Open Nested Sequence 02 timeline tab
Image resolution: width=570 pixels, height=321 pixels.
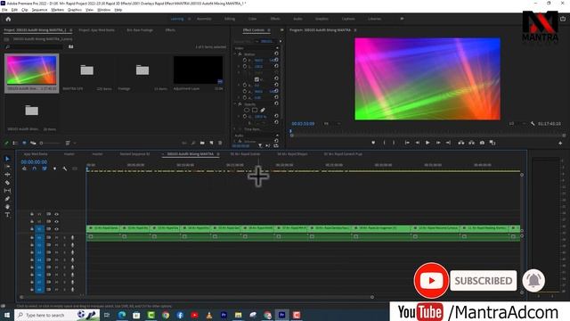(x=134, y=154)
